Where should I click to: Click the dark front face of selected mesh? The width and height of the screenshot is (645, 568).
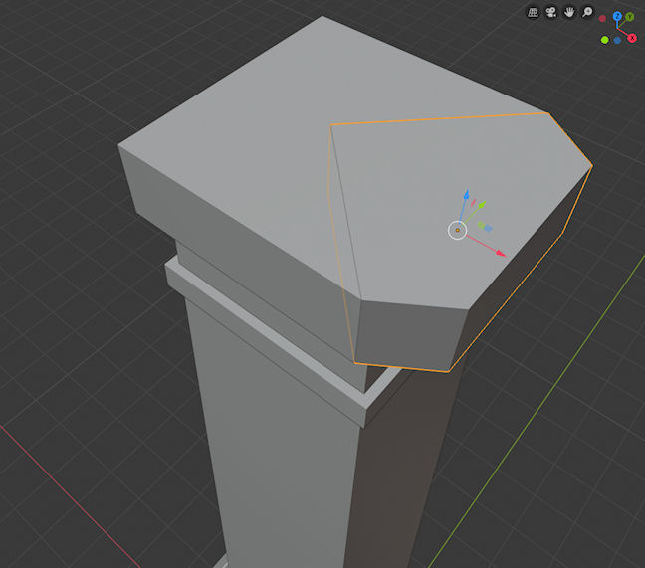click(x=408, y=333)
